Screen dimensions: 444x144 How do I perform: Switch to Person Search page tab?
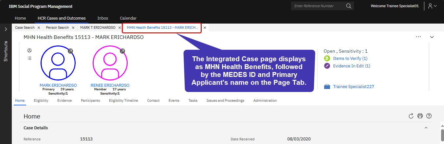[x=57, y=28]
